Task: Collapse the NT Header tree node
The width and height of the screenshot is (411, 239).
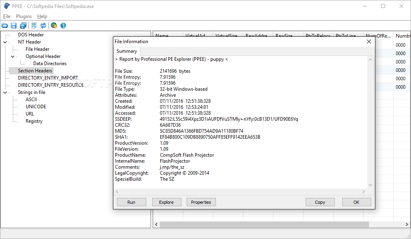Action: [x=5, y=42]
